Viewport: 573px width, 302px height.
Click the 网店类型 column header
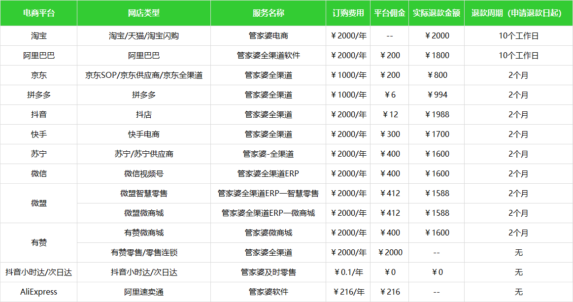[x=144, y=13]
